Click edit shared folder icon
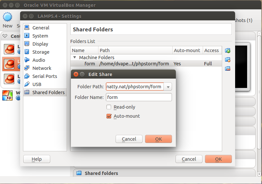The image size is (262, 184). (x=228, y=60)
